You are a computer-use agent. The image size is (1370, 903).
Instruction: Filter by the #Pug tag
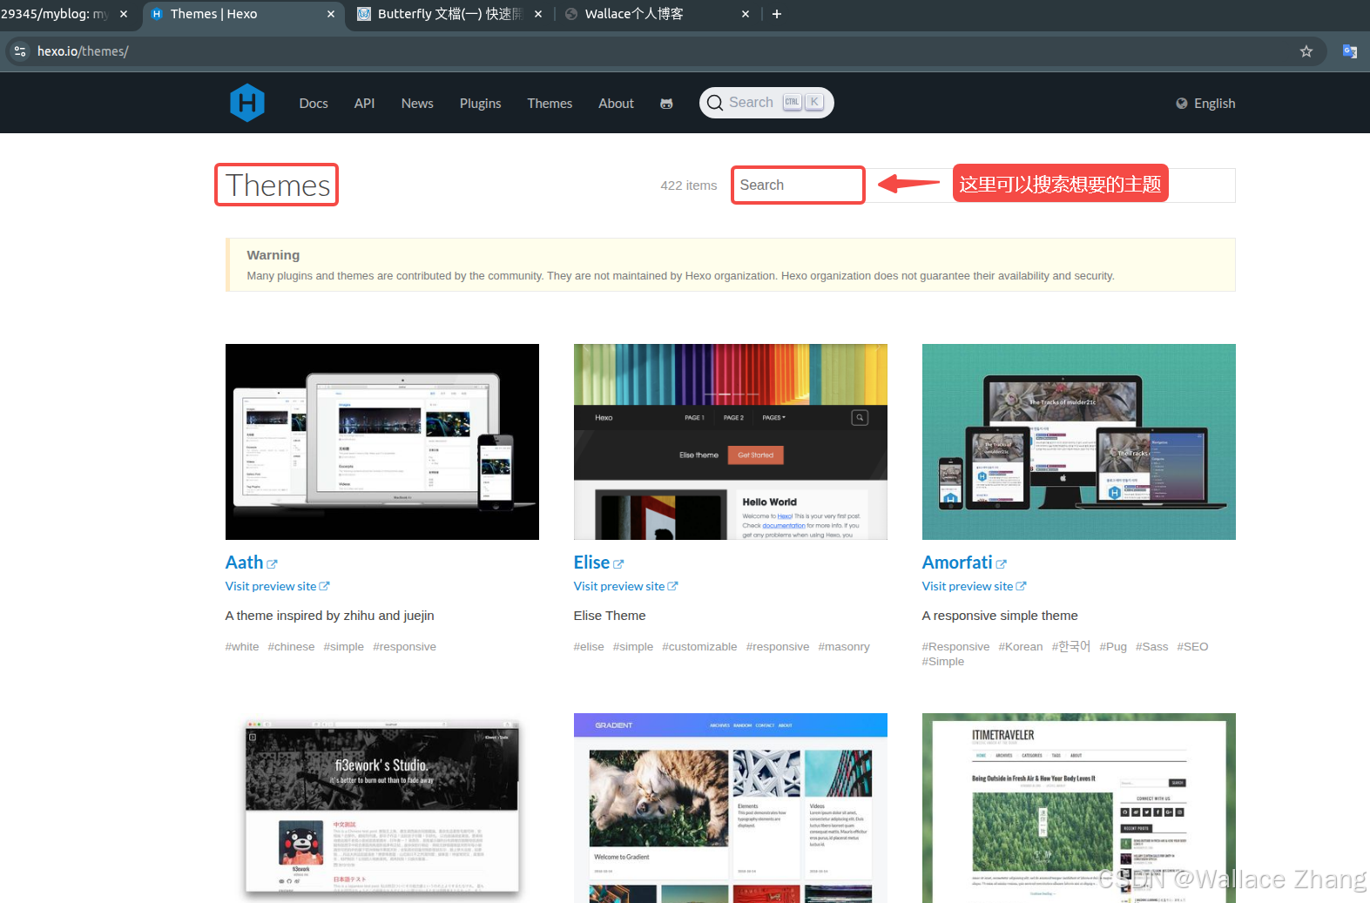[x=1113, y=646]
